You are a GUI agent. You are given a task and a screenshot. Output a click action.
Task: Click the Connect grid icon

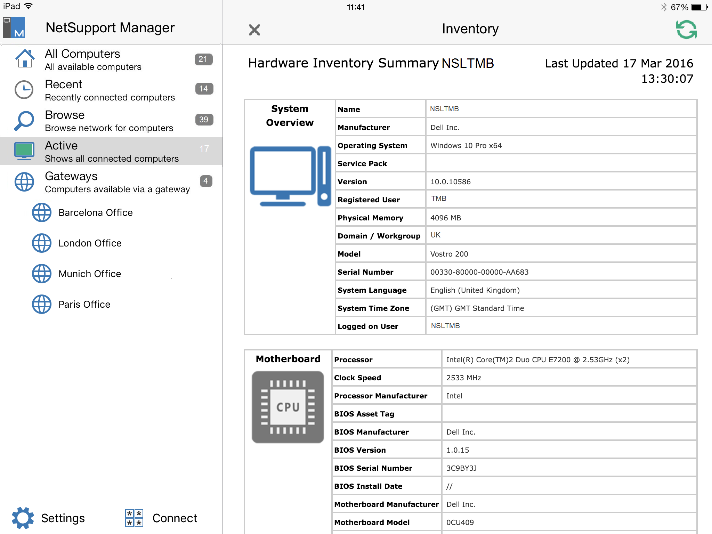pos(134,518)
